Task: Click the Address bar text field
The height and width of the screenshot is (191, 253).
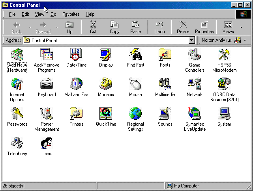Action: coord(107,40)
